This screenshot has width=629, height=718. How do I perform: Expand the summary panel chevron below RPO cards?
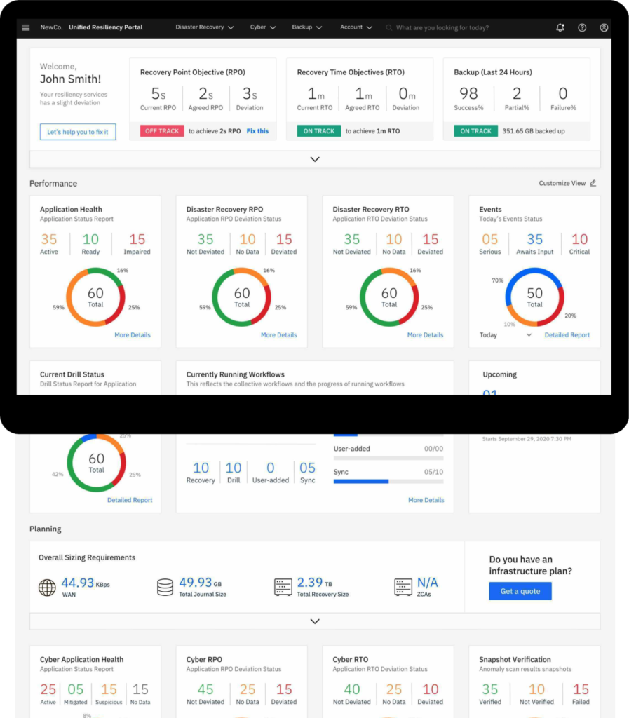(x=315, y=159)
